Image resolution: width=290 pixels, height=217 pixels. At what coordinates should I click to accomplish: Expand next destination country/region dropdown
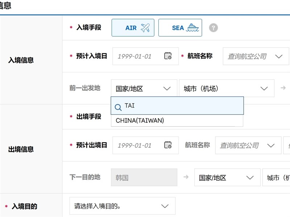[227, 178]
